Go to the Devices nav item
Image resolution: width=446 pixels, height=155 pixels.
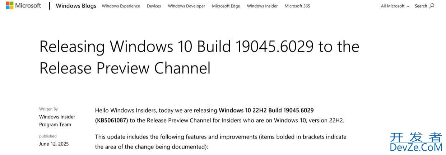tap(154, 6)
